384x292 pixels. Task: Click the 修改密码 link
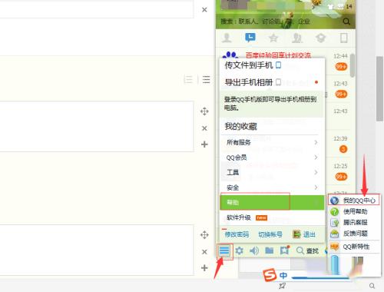point(237,234)
